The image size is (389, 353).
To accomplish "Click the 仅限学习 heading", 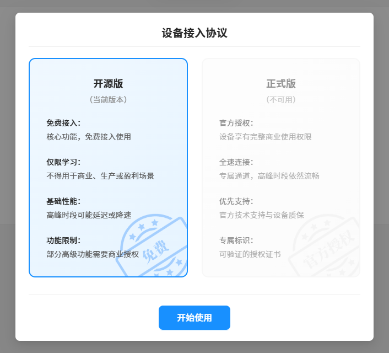I will 63,162.
